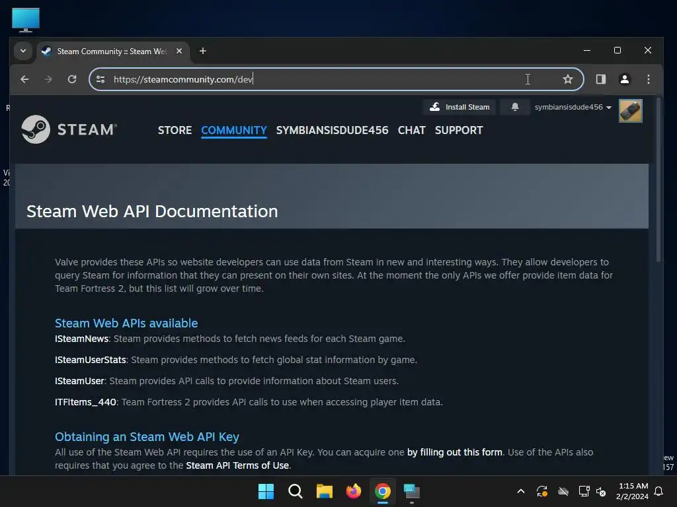Close the Steam Community tab
This screenshot has width=677, height=507.
pyautogui.click(x=179, y=51)
